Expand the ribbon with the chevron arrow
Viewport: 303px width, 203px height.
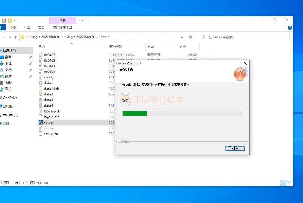[284, 28]
